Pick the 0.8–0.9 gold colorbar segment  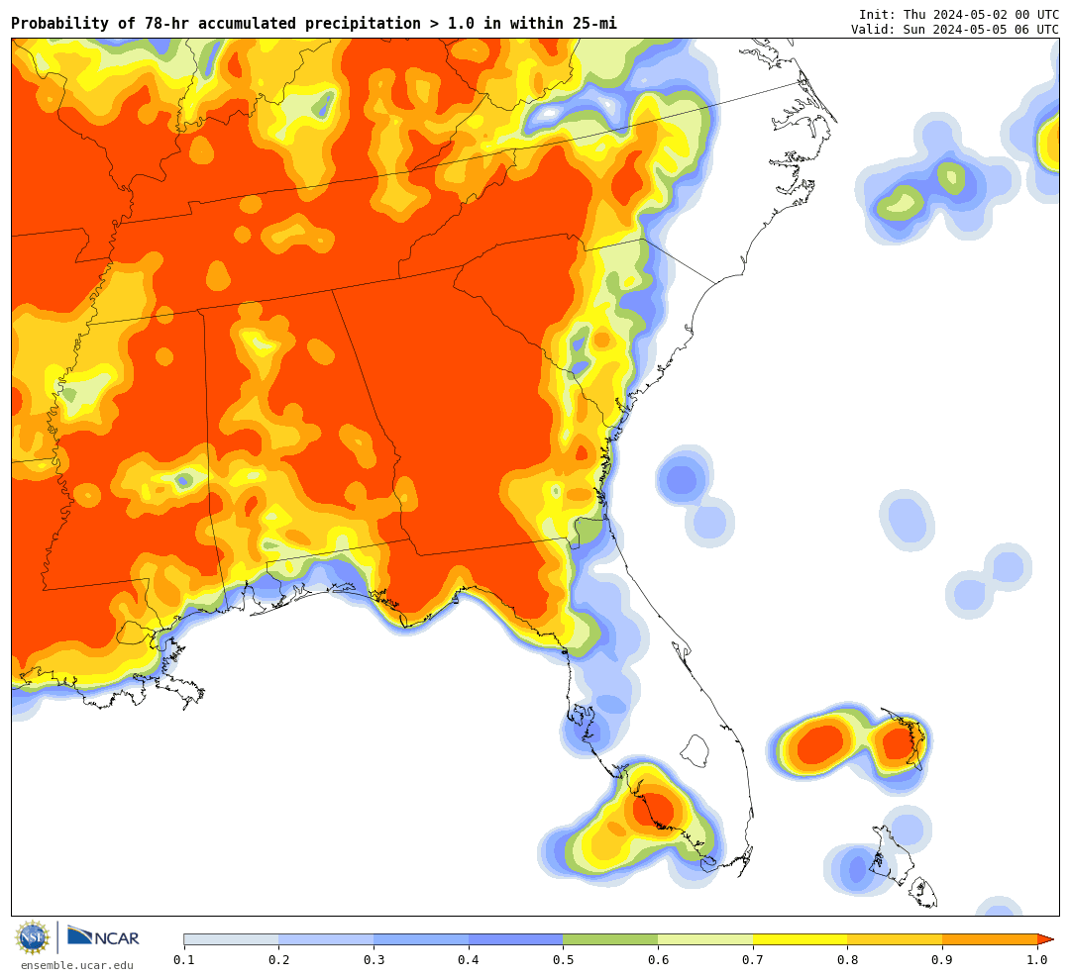[x=895, y=939]
